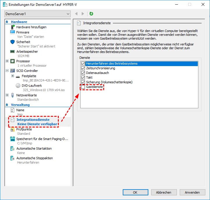210x200 pixels.
Task: Enable the Gastdienste checkbox
Action: click(83, 87)
